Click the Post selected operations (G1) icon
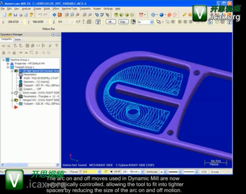Viewport: 246px width, 194px height. click(38, 46)
